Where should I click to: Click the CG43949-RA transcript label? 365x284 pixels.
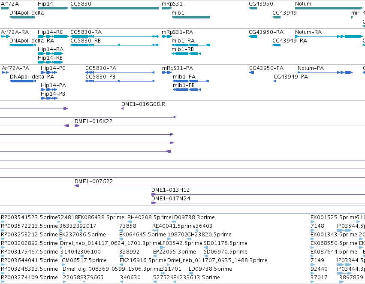pos(290,41)
